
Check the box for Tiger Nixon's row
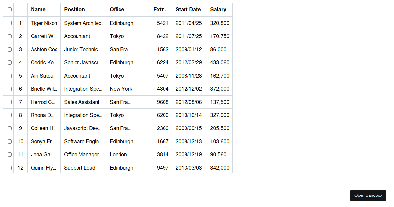click(10, 23)
